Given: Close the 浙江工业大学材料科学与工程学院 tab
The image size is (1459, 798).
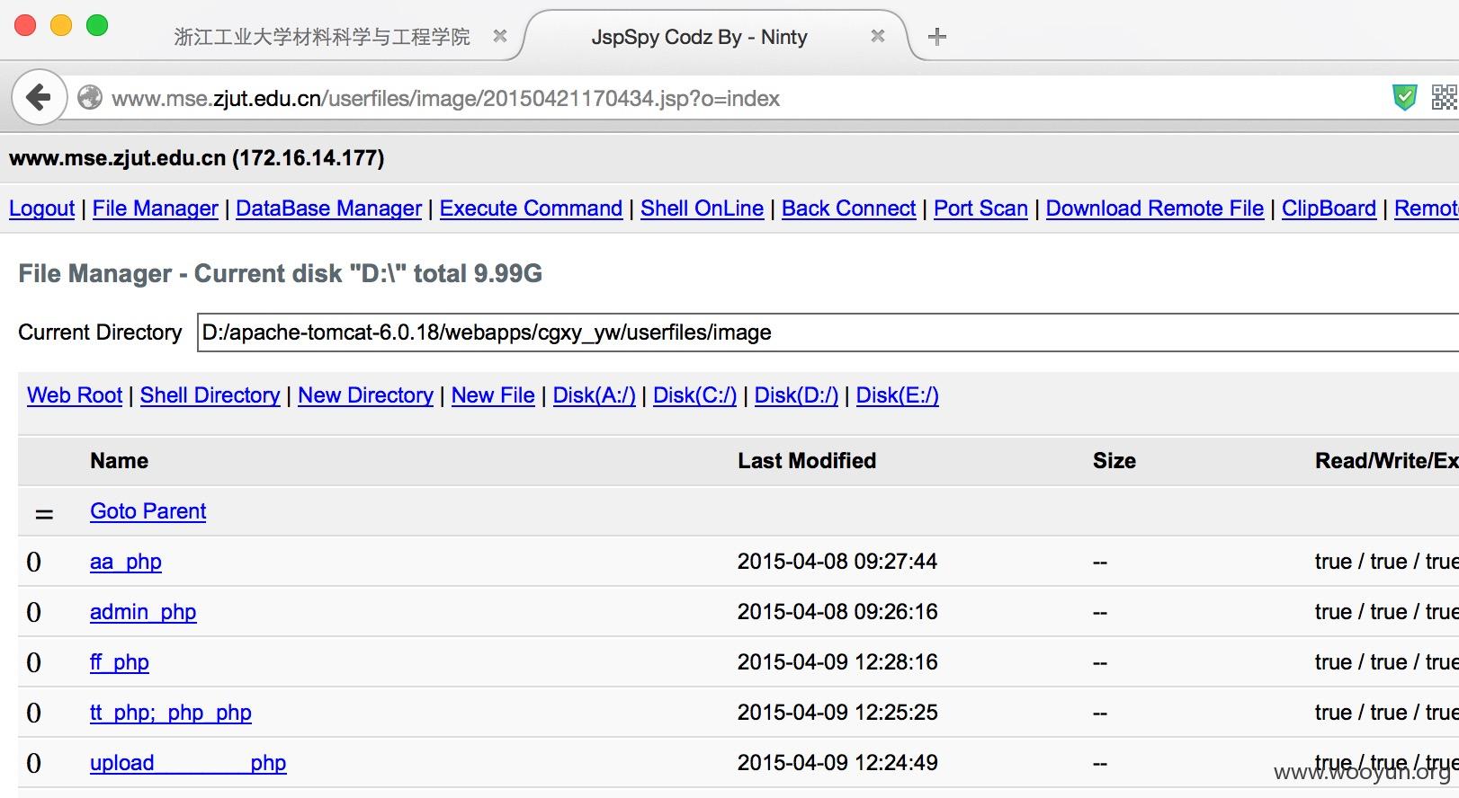Looking at the screenshot, I should (500, 36).
